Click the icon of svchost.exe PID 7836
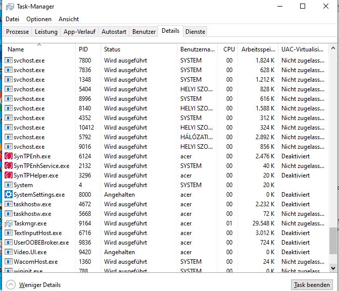 coord(9,70)
